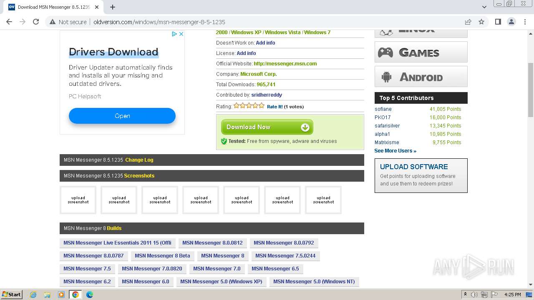This screenshot has height=300, width=534.
Task: View contributor sofiane profile
Action: pos(383,109)
